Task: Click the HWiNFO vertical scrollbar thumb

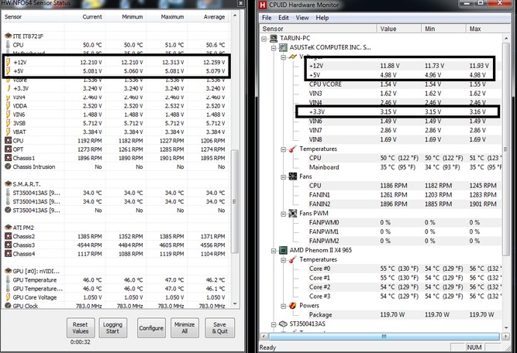Action: pos(234,201)
